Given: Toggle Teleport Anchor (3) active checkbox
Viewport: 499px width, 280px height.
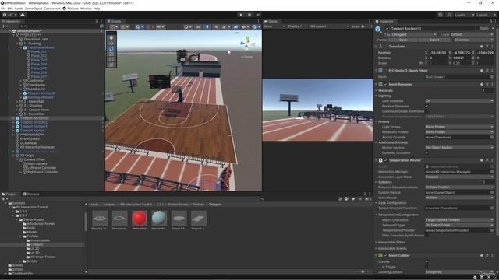Looking at the screenshot, I should 387,28.
